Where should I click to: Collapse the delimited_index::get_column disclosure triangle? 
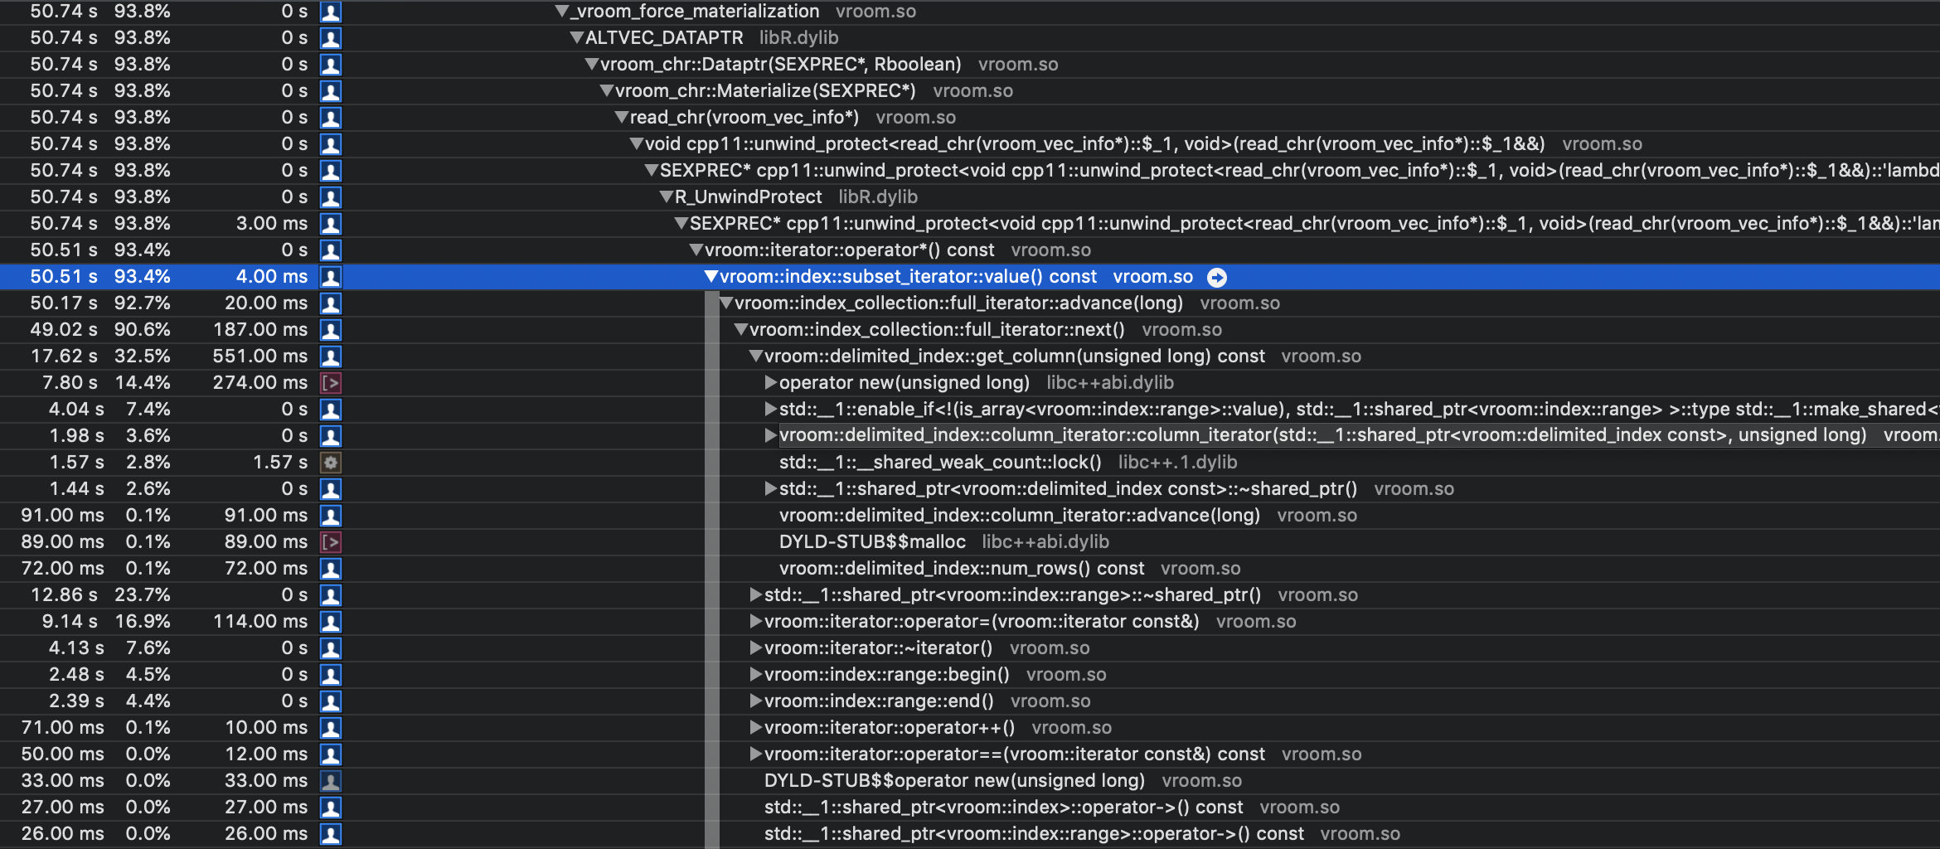click(x=755, y=356)
